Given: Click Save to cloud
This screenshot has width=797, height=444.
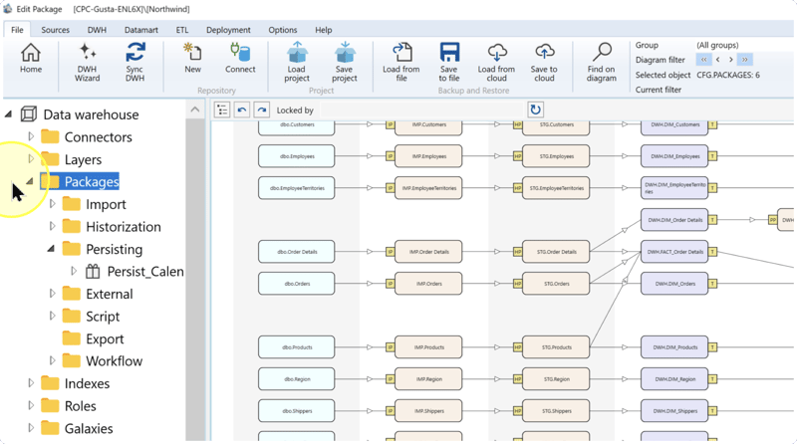Looking at the screenshot, I should [x=544, y=63].
